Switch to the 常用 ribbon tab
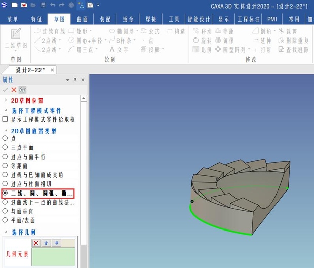Image resolution: width=314 pixels, height=268 pixels. point(294,19)
